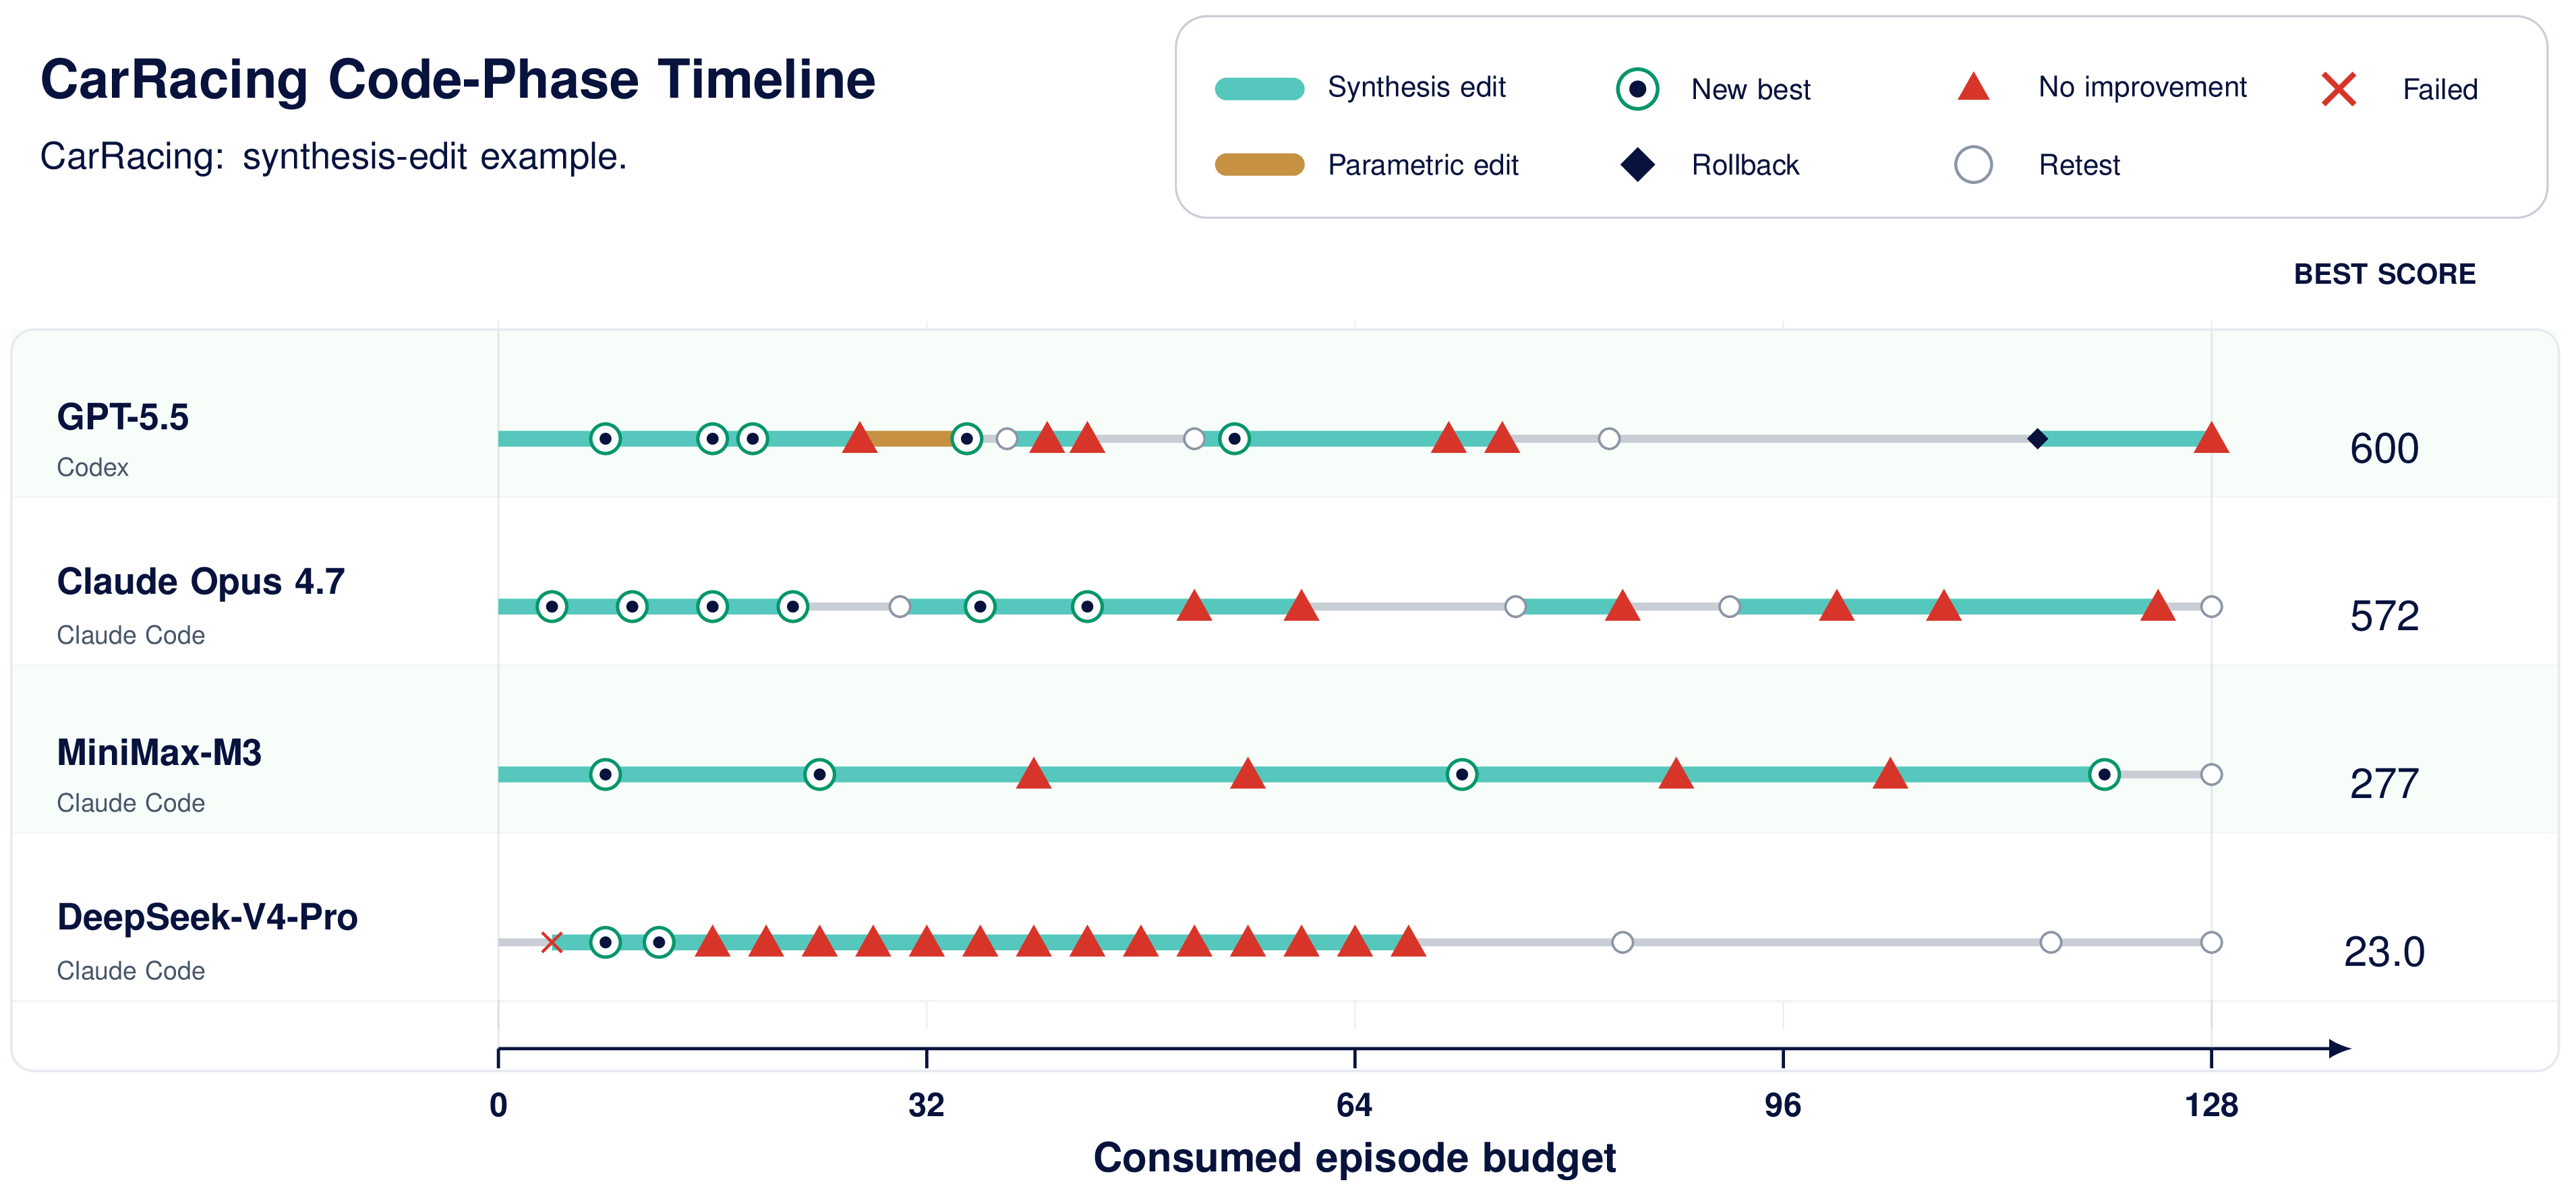Click the end retest circle on Claude Opus 4.7 row

point(2211,607)
